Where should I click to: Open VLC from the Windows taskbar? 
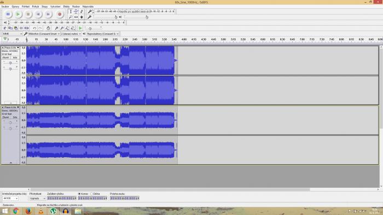[x=41, y=211]
